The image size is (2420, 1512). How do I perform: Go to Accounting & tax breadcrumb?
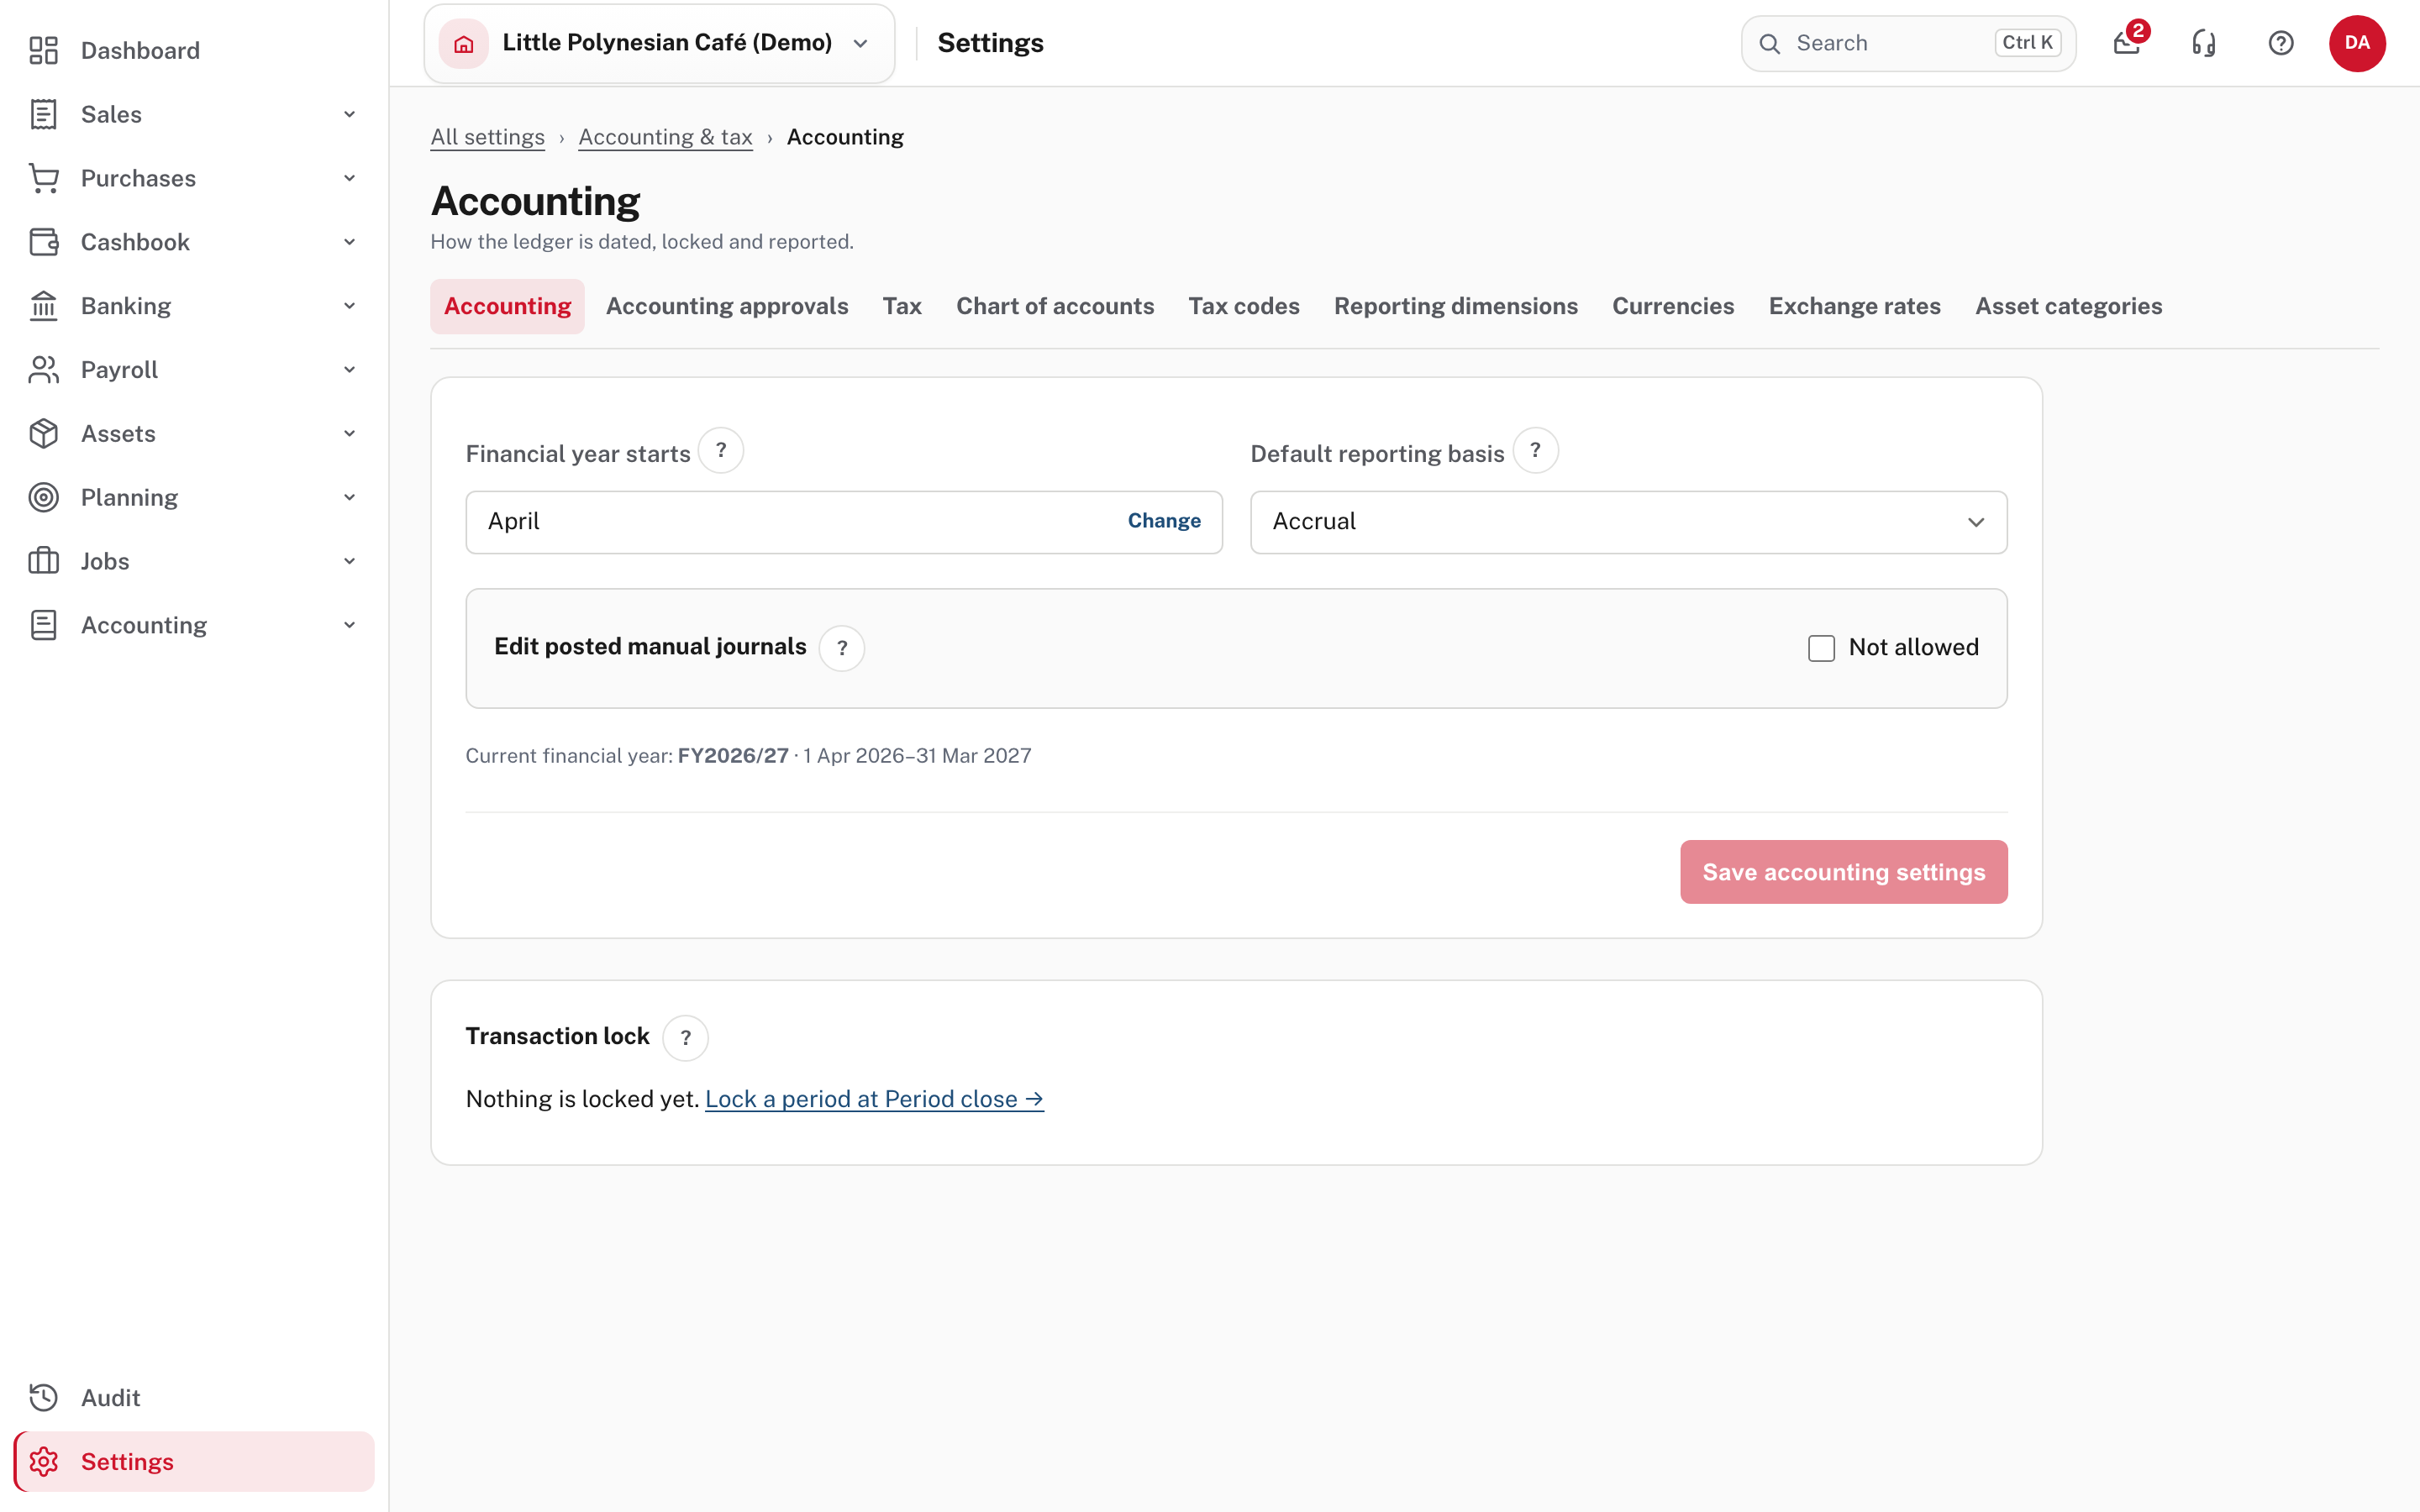coord(665,137)
